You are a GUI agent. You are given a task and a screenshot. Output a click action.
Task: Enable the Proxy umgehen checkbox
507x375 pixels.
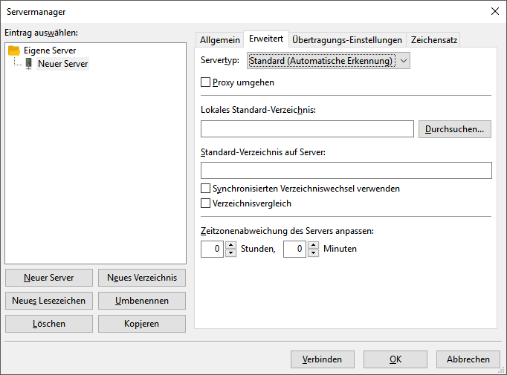tap(205, 82)
